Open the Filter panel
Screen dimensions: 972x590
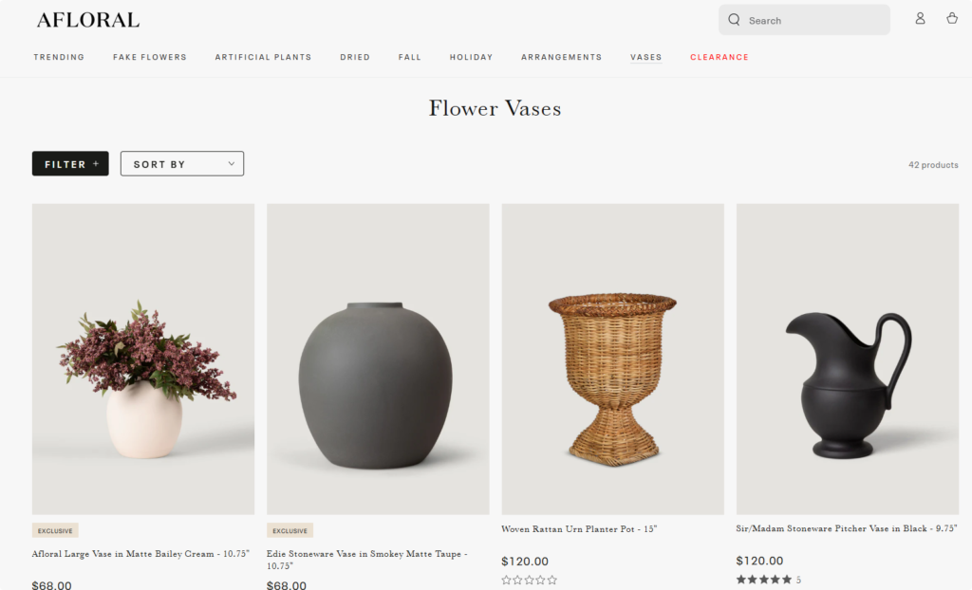tap(70, 163)
